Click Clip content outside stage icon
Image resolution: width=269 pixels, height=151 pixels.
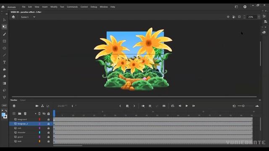(239, 17)
